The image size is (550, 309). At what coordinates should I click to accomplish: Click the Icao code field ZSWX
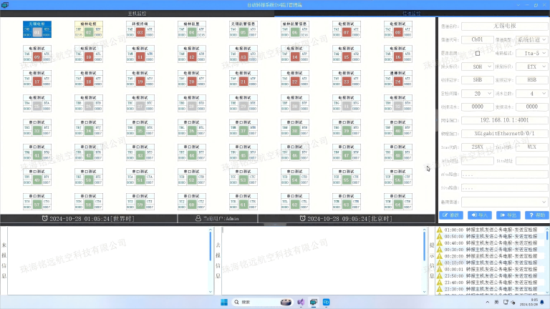[x=478, y=147]
